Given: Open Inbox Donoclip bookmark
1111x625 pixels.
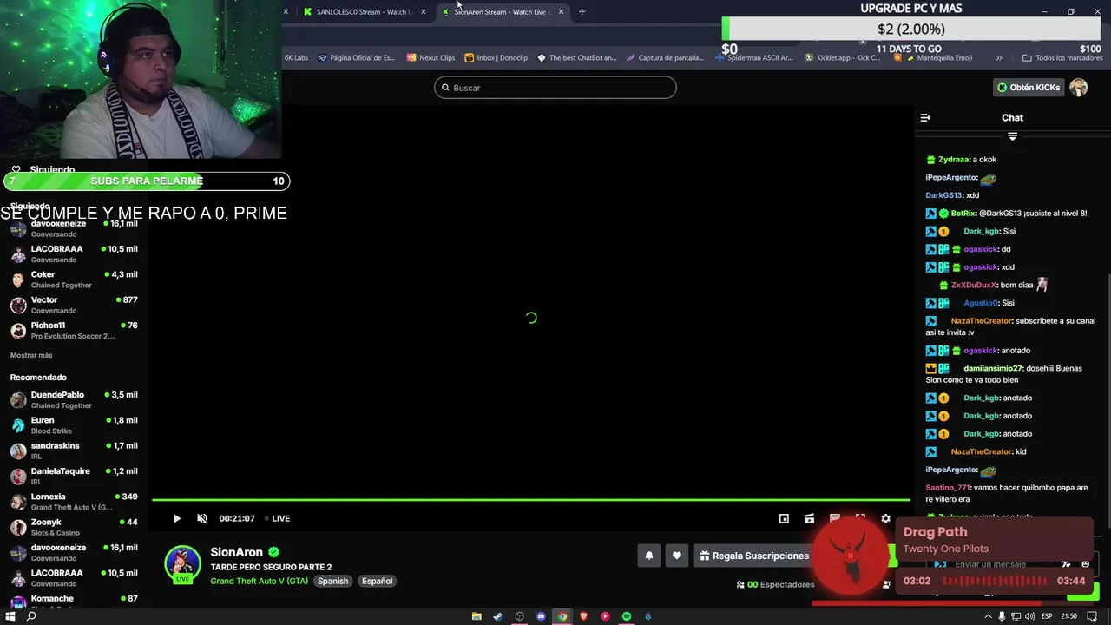Looking at the screenshot, I should point(496,58).
